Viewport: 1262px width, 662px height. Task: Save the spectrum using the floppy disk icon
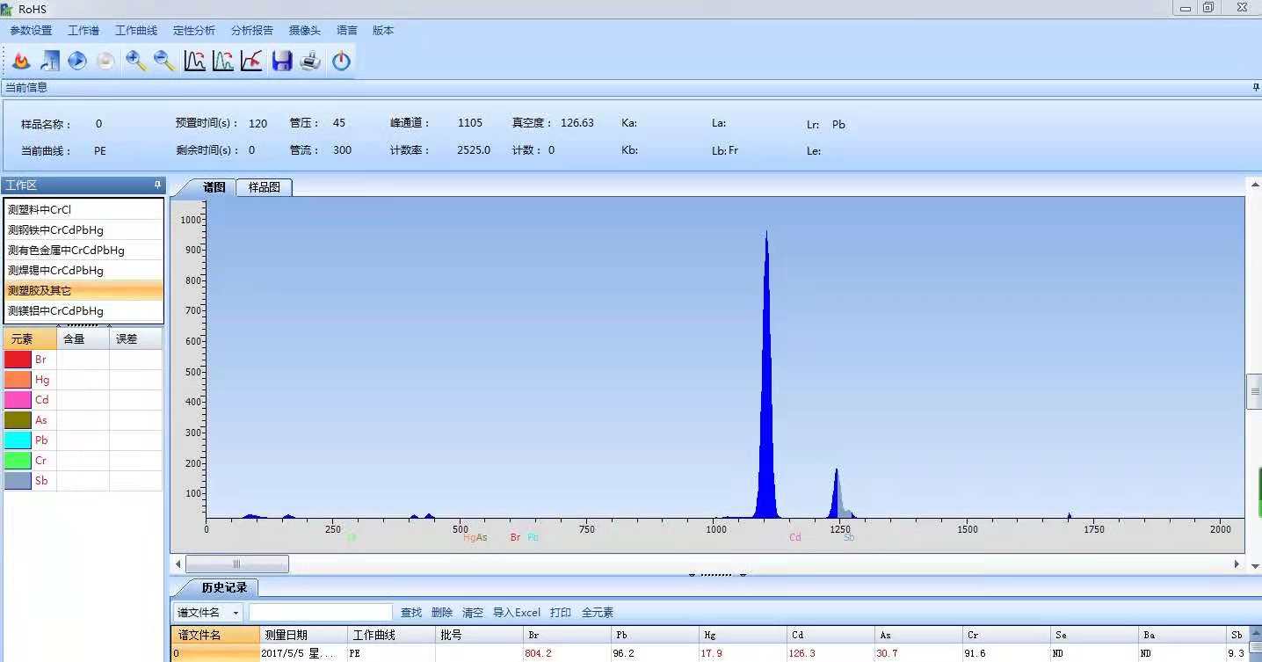click(281, 61)
